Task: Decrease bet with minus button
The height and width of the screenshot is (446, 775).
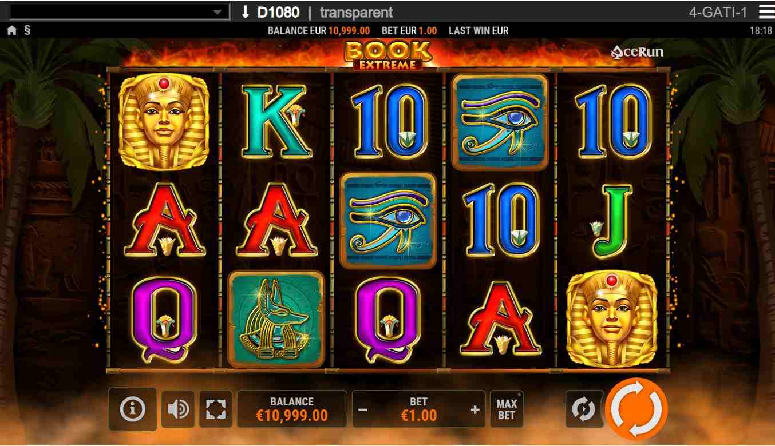Action: click(363, 410)
